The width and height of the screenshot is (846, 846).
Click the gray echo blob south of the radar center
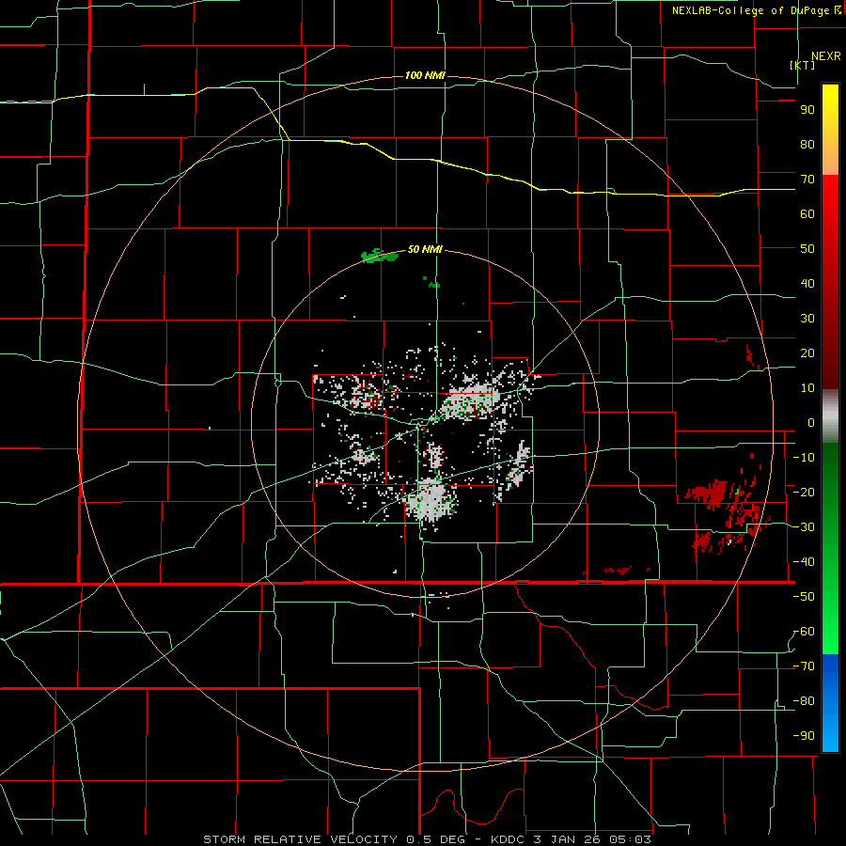click(431, 500)
